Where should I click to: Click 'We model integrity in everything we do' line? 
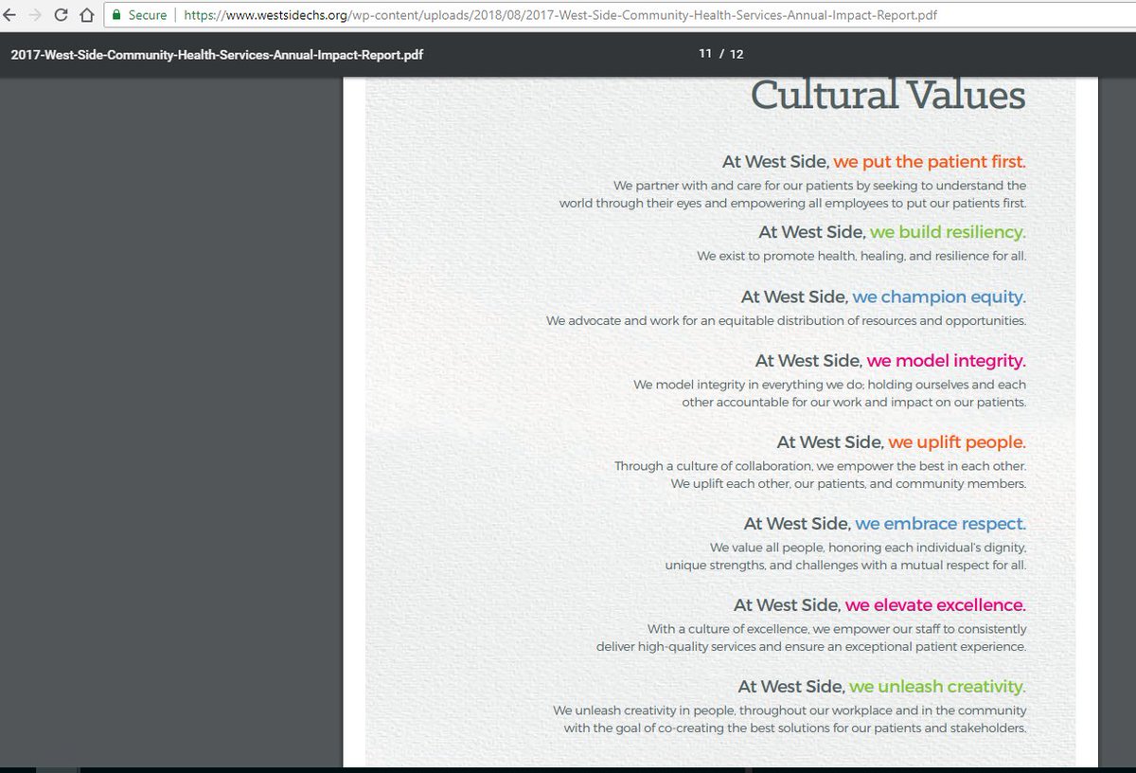[x=829, y=385]
